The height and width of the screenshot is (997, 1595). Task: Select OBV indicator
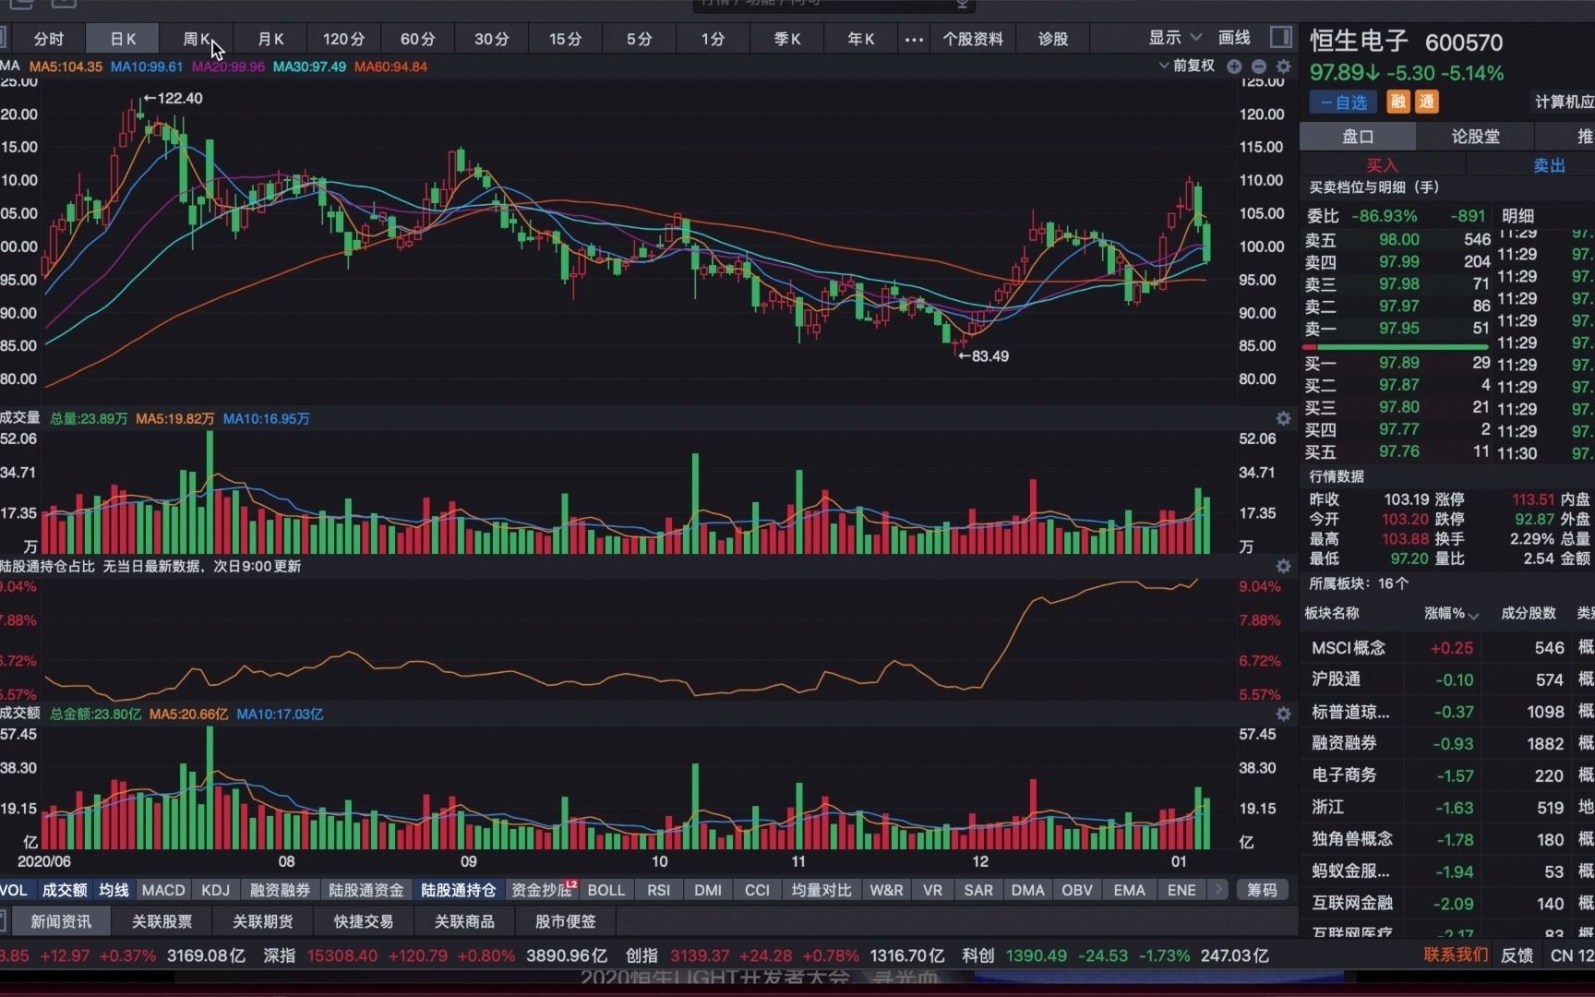coord(1076,890)
